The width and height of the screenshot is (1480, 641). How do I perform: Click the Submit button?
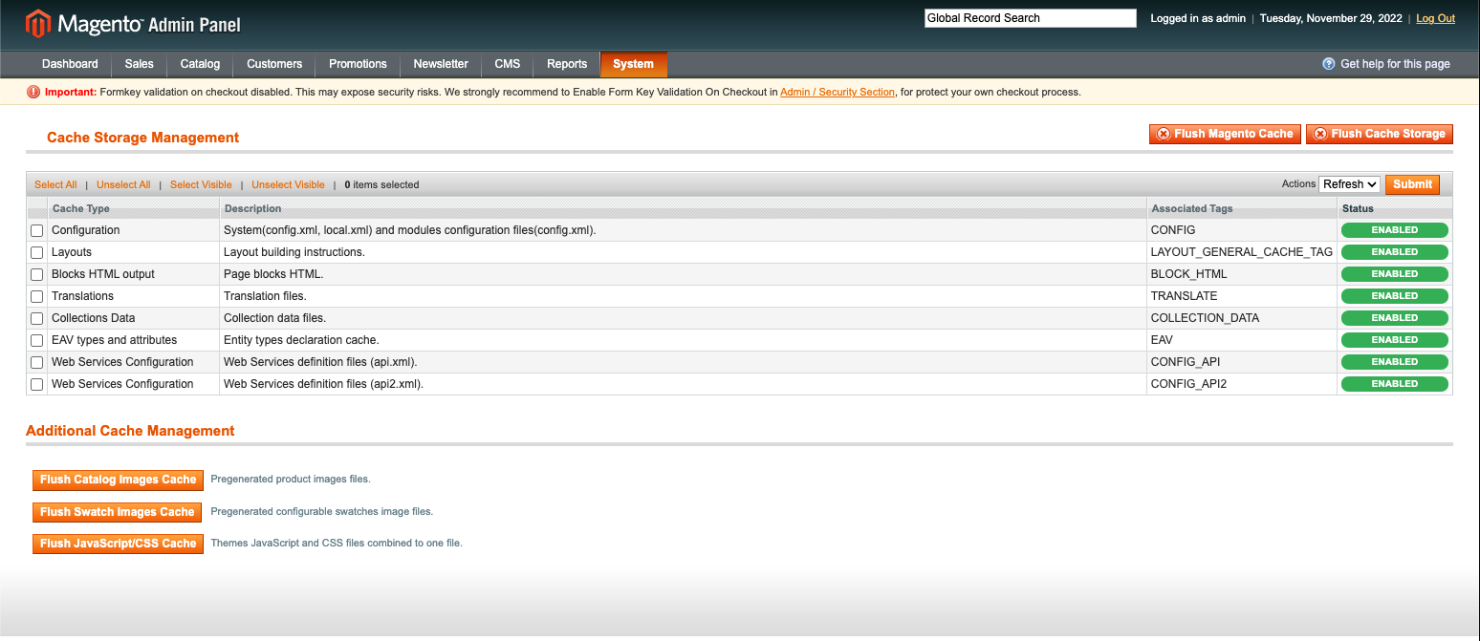tap(1412, 183)
